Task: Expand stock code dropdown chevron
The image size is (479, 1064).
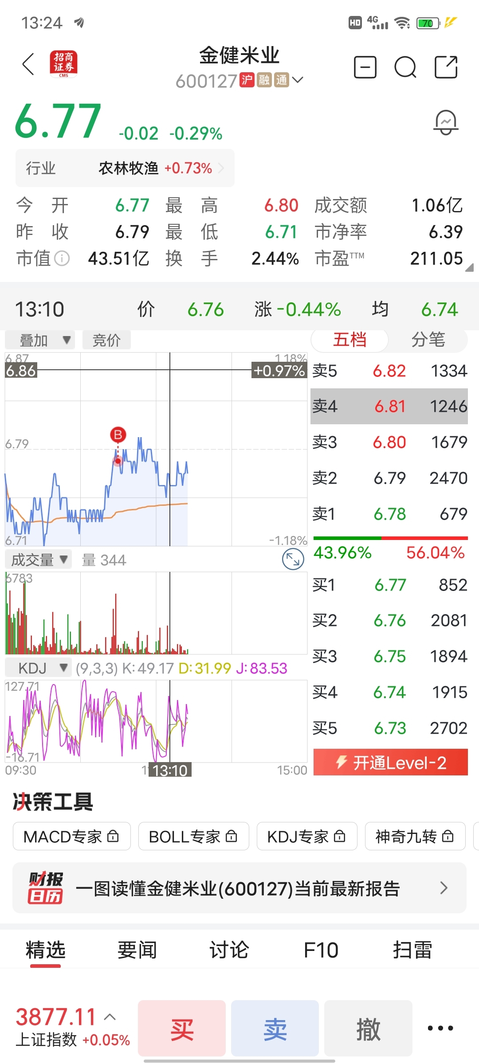Action: [x=298, y=80]
